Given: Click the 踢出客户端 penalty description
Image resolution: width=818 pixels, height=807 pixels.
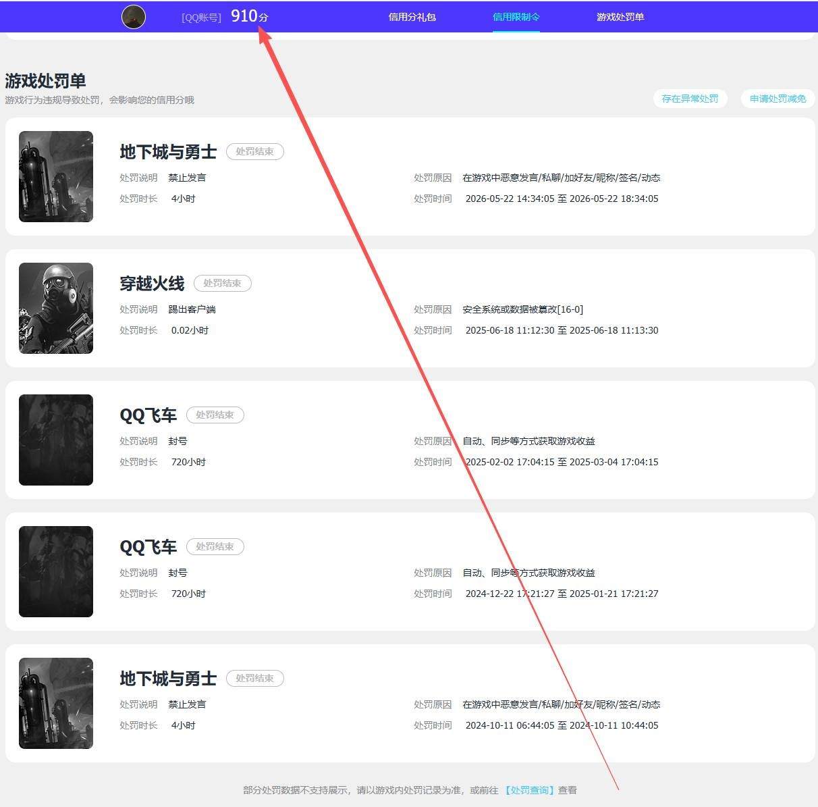Looking at the screenshot, I should pyautogui.click(x=192, y=309).
